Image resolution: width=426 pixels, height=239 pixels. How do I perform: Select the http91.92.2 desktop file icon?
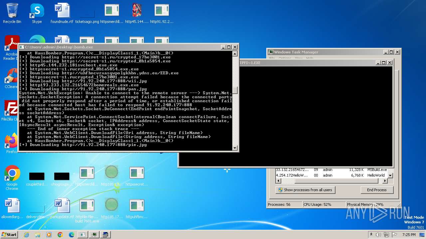(162, 13)
